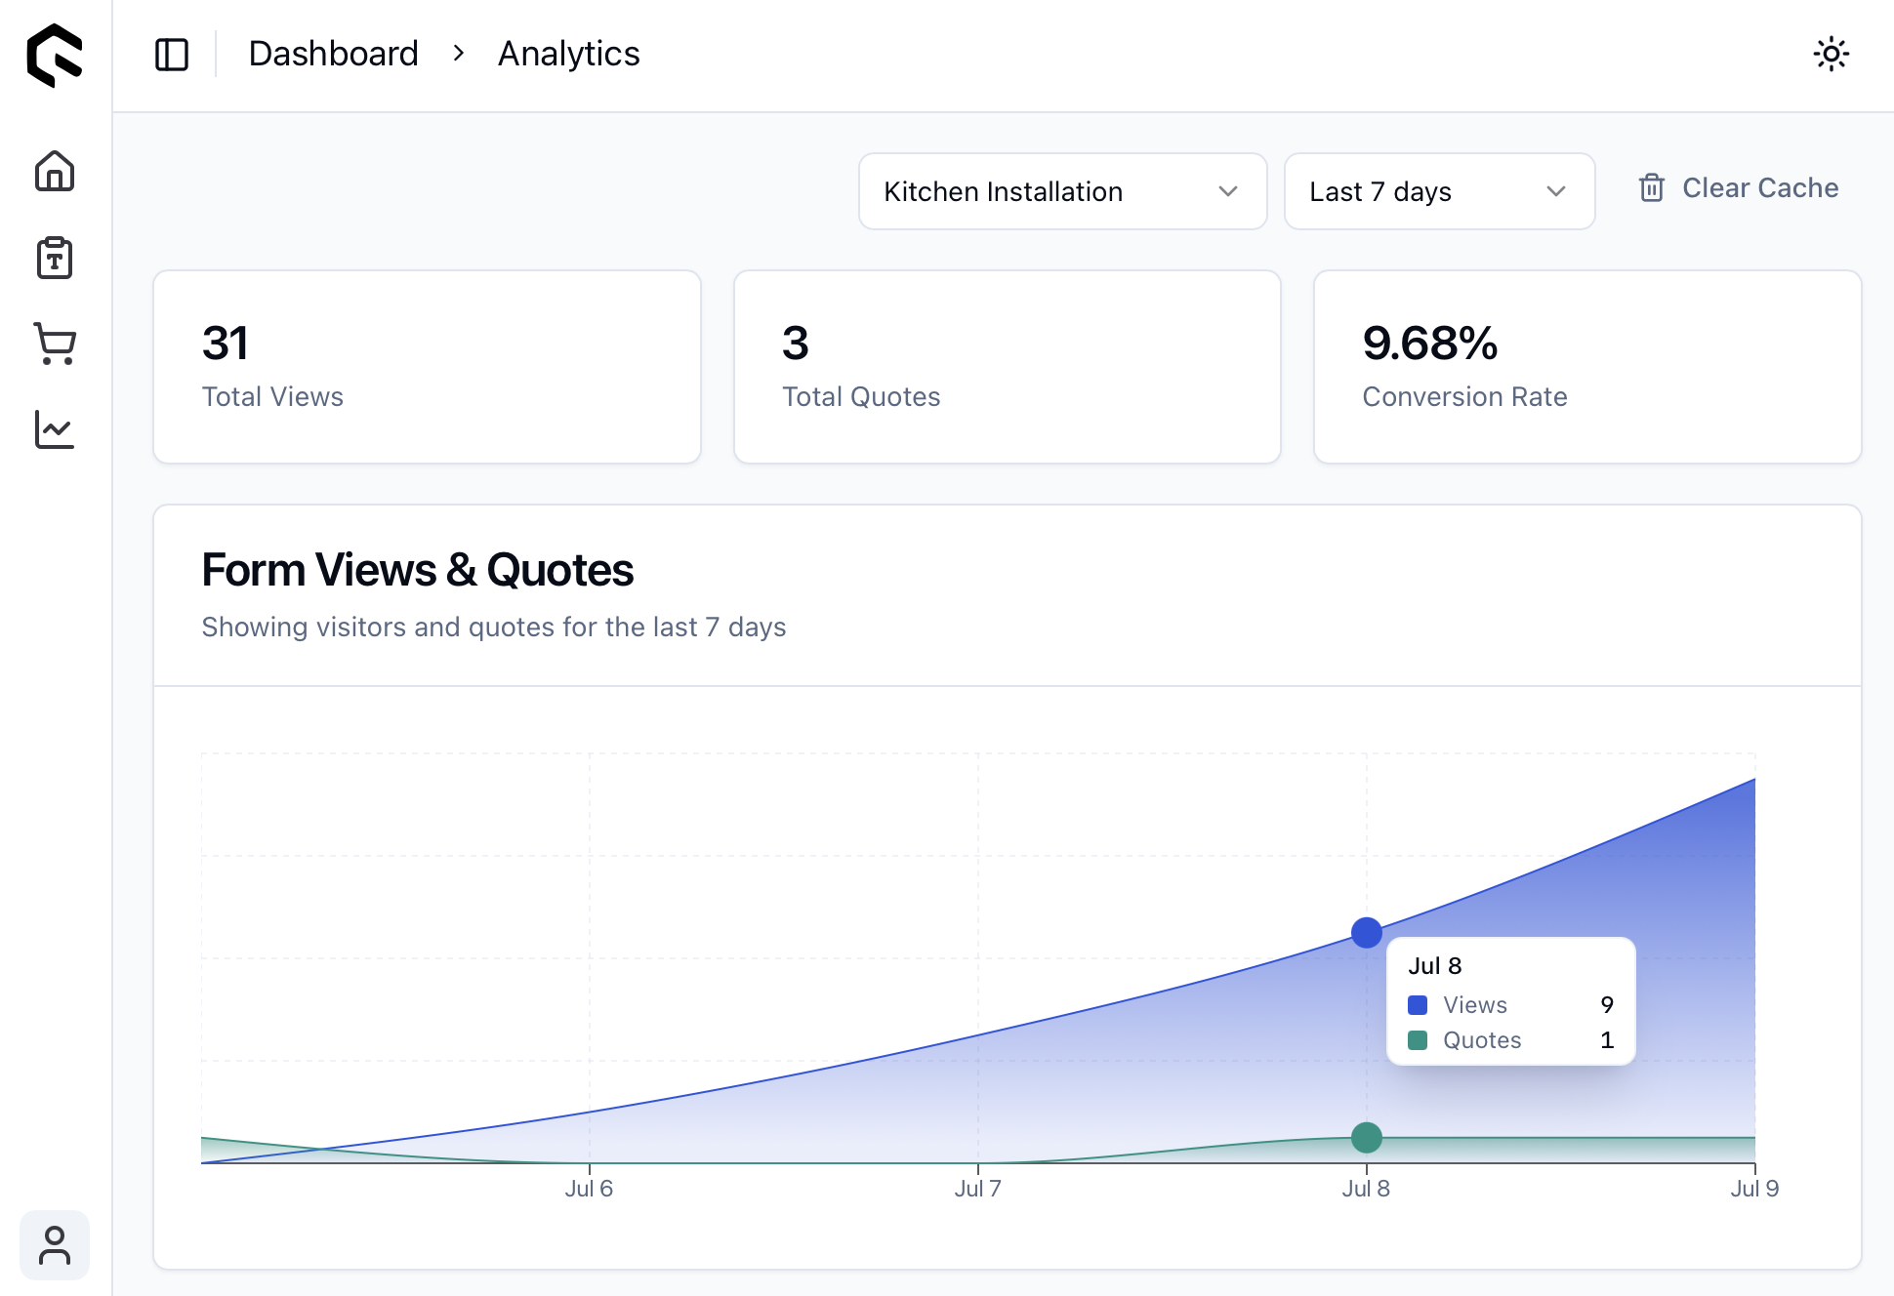Toggle light mode with the brightness control
The image size is (1894, 1296).
click(1832, 55)
